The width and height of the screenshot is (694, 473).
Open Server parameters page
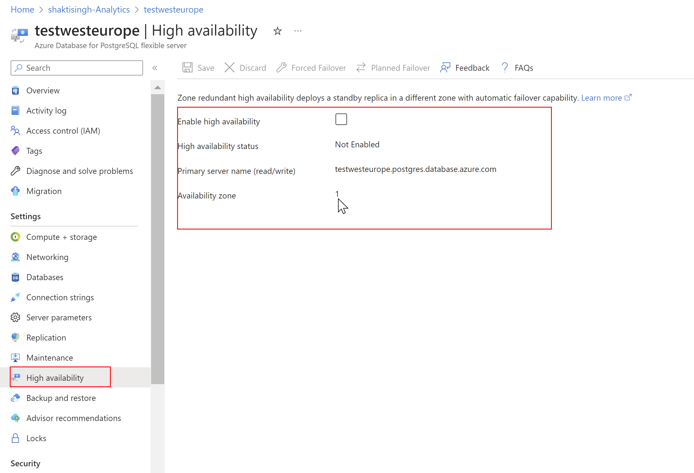(x=59, y=317)
